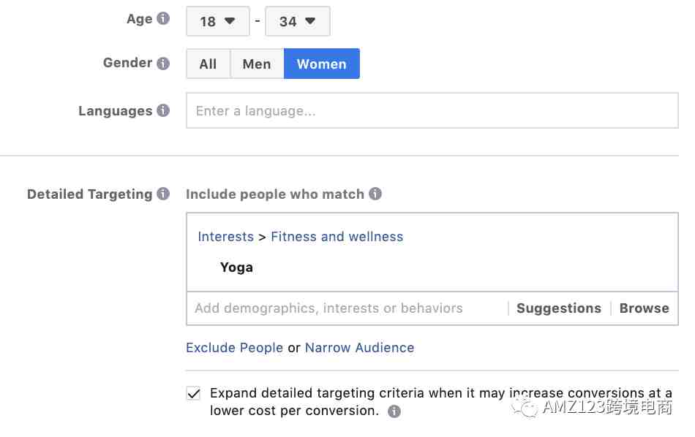Click the Languages info icon

pos(163,110)
